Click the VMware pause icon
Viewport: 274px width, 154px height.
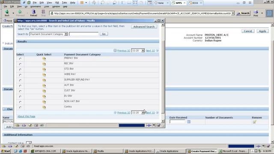pyautogui.click(x=82, y=3)
